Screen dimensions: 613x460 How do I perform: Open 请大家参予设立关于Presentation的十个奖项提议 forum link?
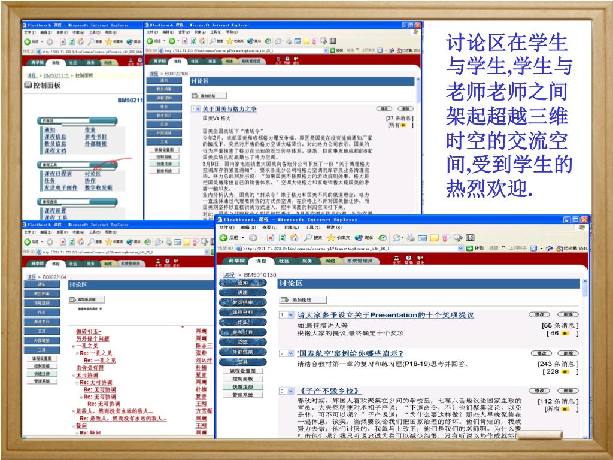coord(386,315)
